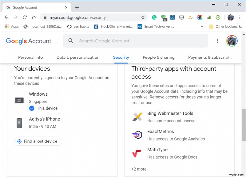Click the Find a lost device button
Screen dimensions: 246x177
pyautogui.click(x=38, y=141)
